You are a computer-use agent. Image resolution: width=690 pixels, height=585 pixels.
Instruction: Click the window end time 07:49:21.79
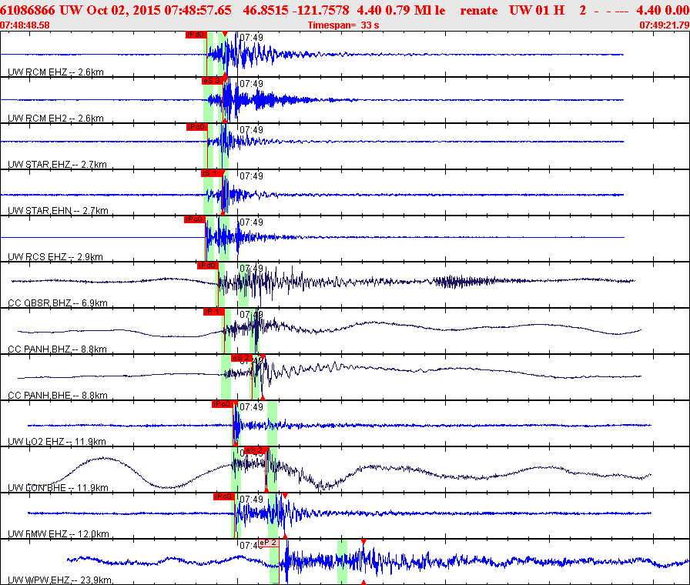pos(665,25)
